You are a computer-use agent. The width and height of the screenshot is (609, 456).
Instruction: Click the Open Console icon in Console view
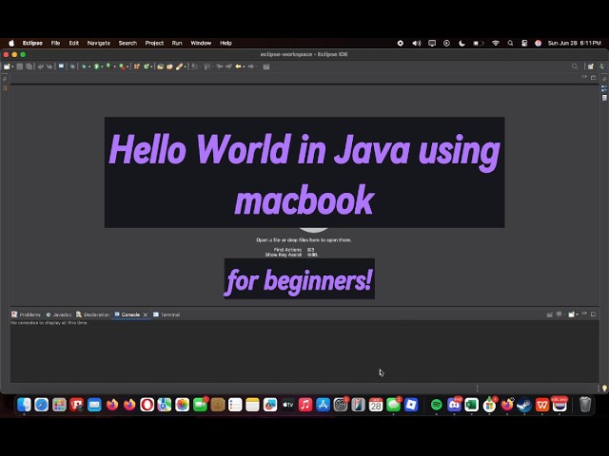(571, 314)
